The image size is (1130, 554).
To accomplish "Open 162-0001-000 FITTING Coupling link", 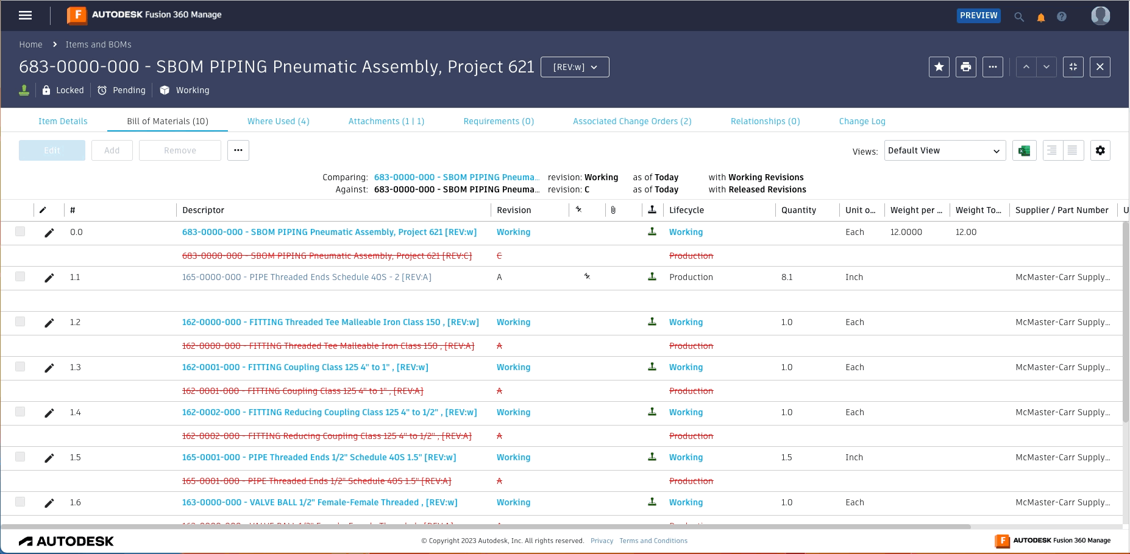I will point(305,367).
